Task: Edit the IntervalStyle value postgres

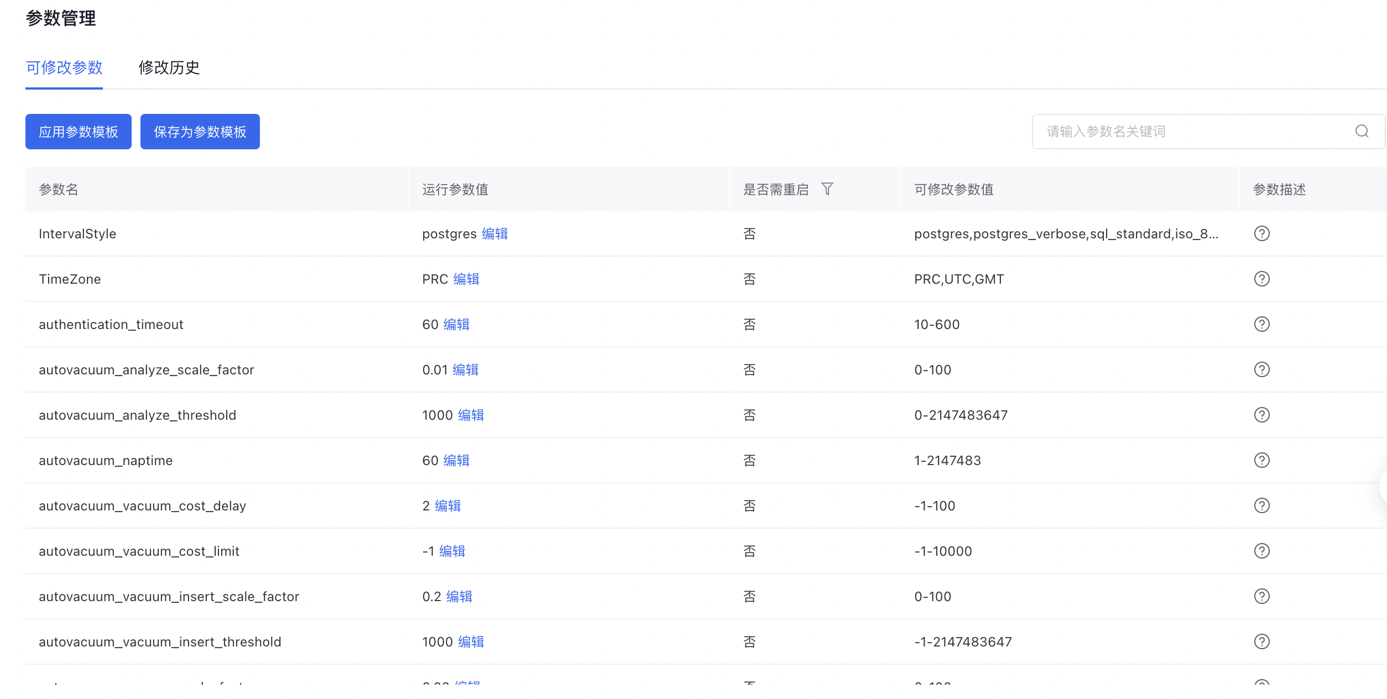Action: tap(495, 234)
